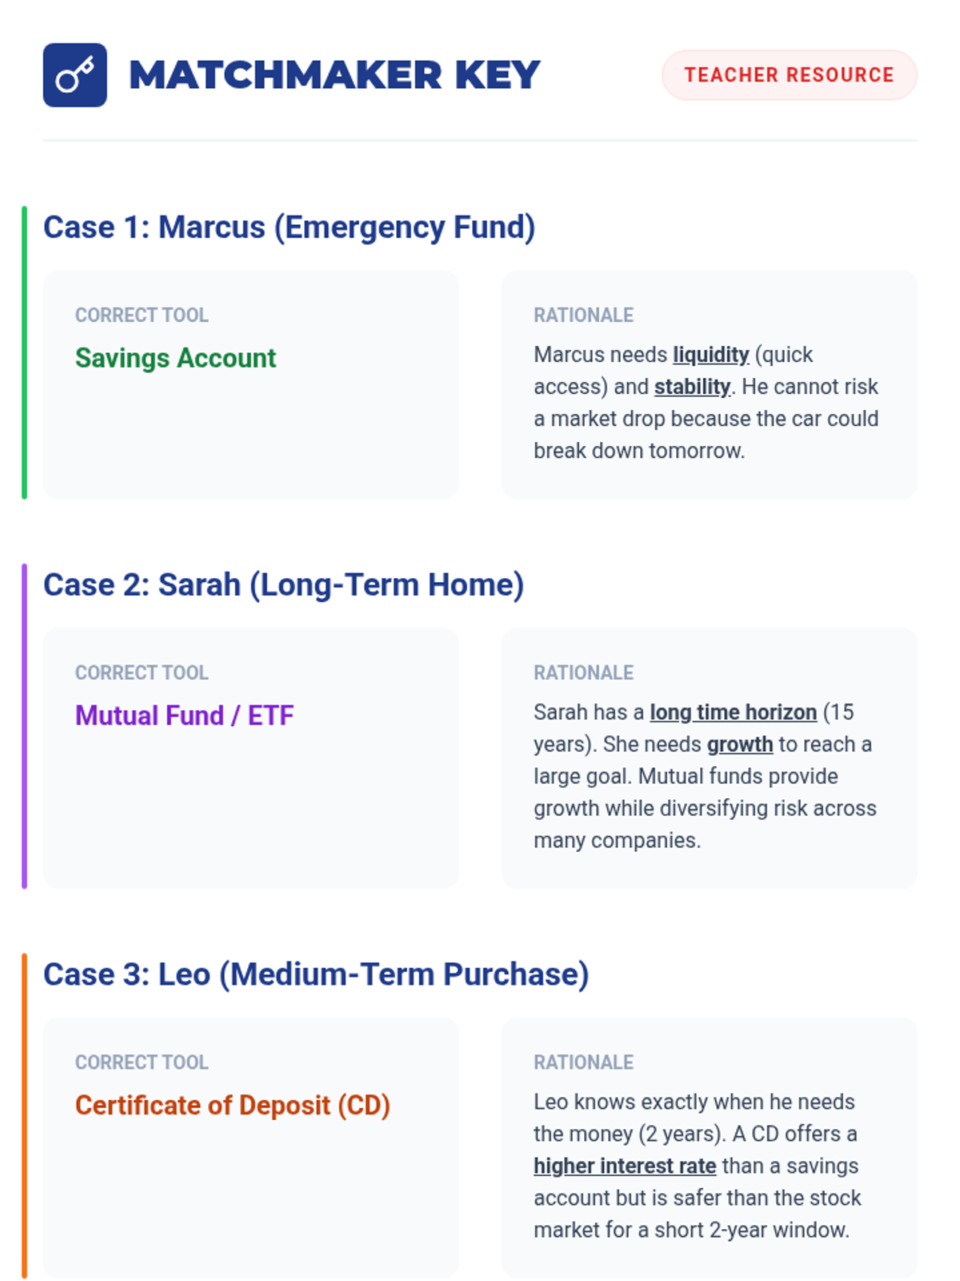Click RATIONALE label in Sarah case
Viewport: 960px width, 1281px height.
tap(583, 673)
